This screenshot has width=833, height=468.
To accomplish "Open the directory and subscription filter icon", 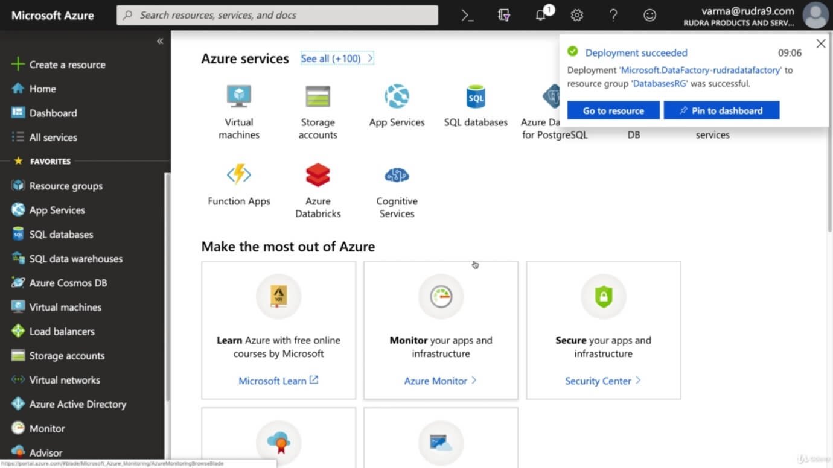I will 504,16.
